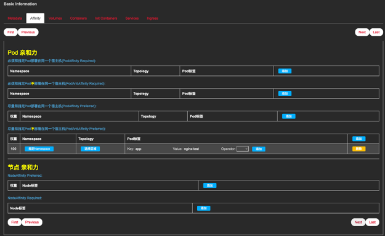
Task: Click Namespace header in PodAffinity Required table
Action: click(x=20, y=71)
